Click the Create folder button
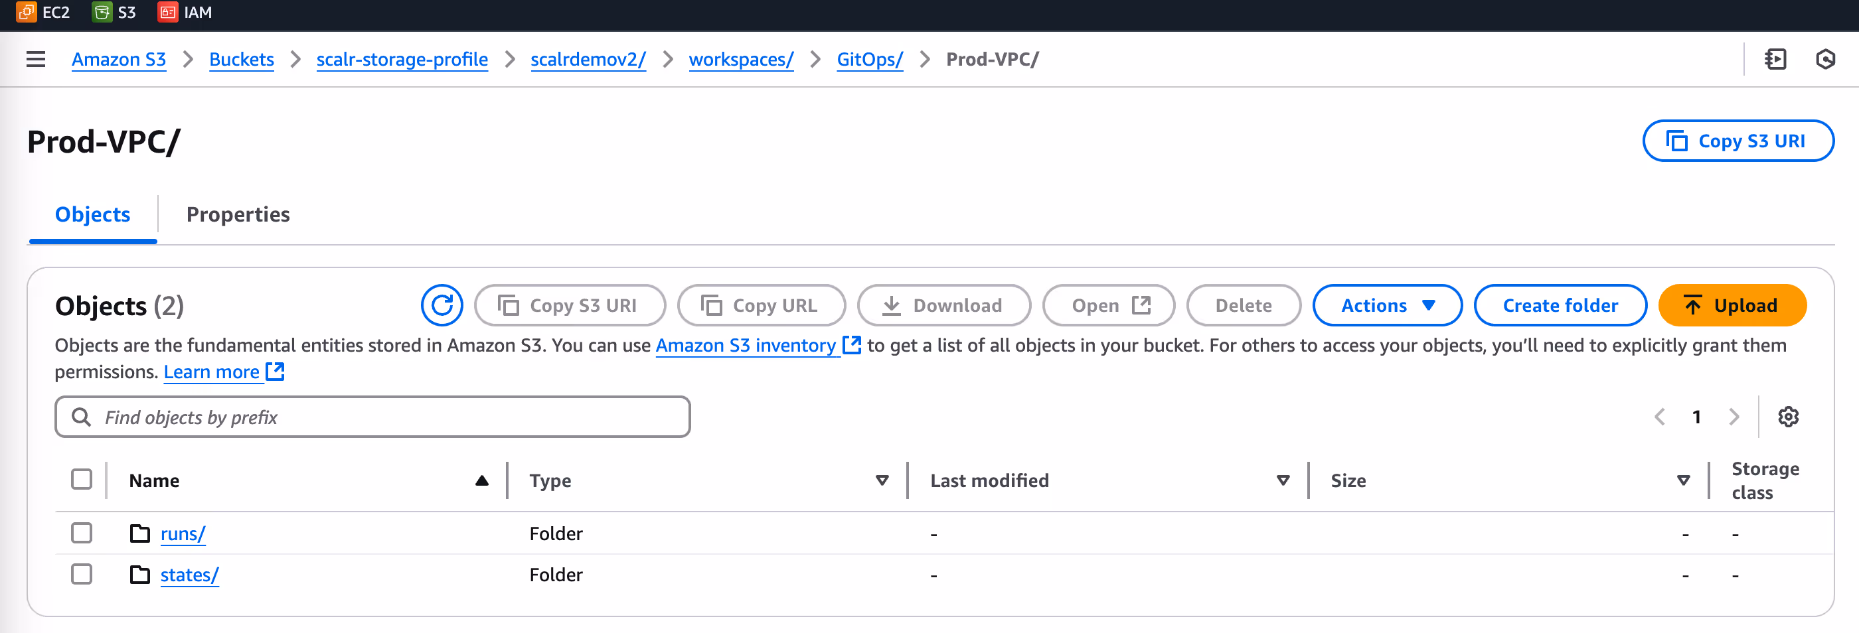Screen dimensions: 1859x633 [1560, 306]
